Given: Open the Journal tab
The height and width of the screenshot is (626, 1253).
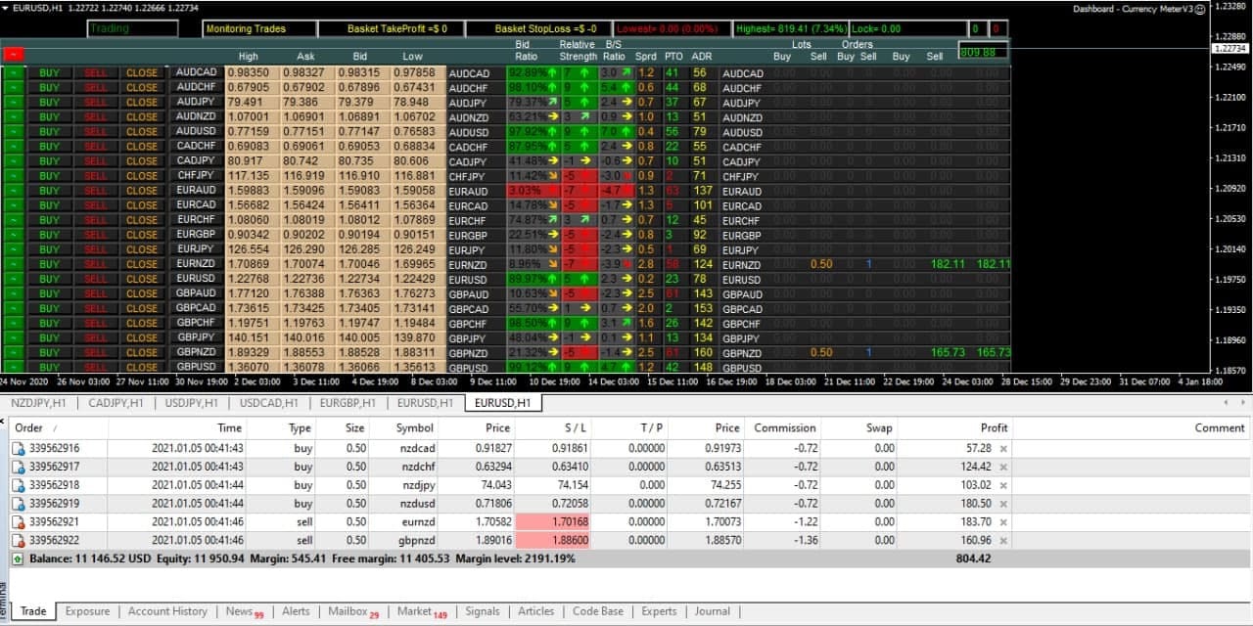Looking at the screenshot, I should pos(713,611).
